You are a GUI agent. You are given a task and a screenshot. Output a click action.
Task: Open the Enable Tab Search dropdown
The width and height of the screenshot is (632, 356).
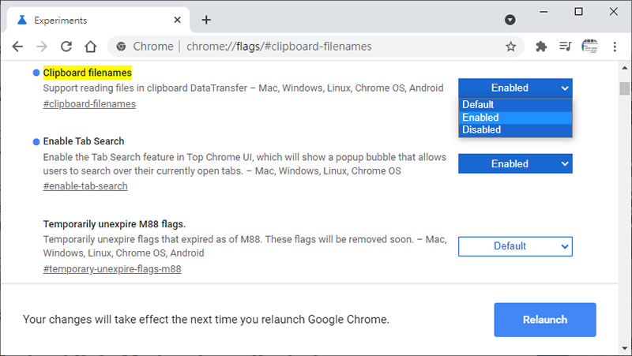(x=515, y=163)
